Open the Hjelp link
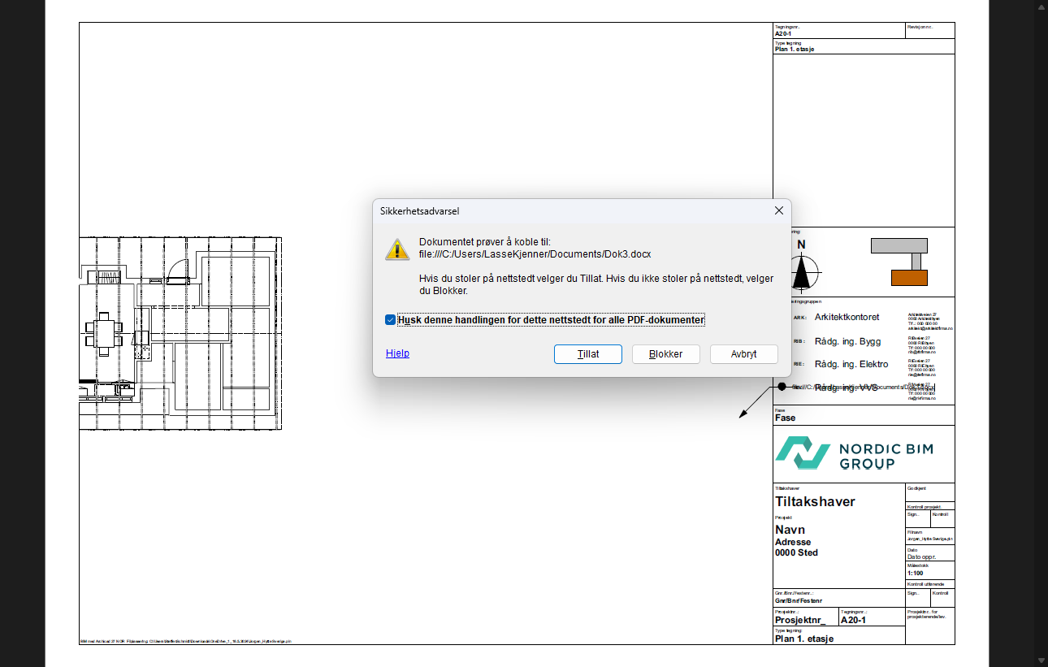The width and height of the screenshot is (1048, 667). click(397, 353)
